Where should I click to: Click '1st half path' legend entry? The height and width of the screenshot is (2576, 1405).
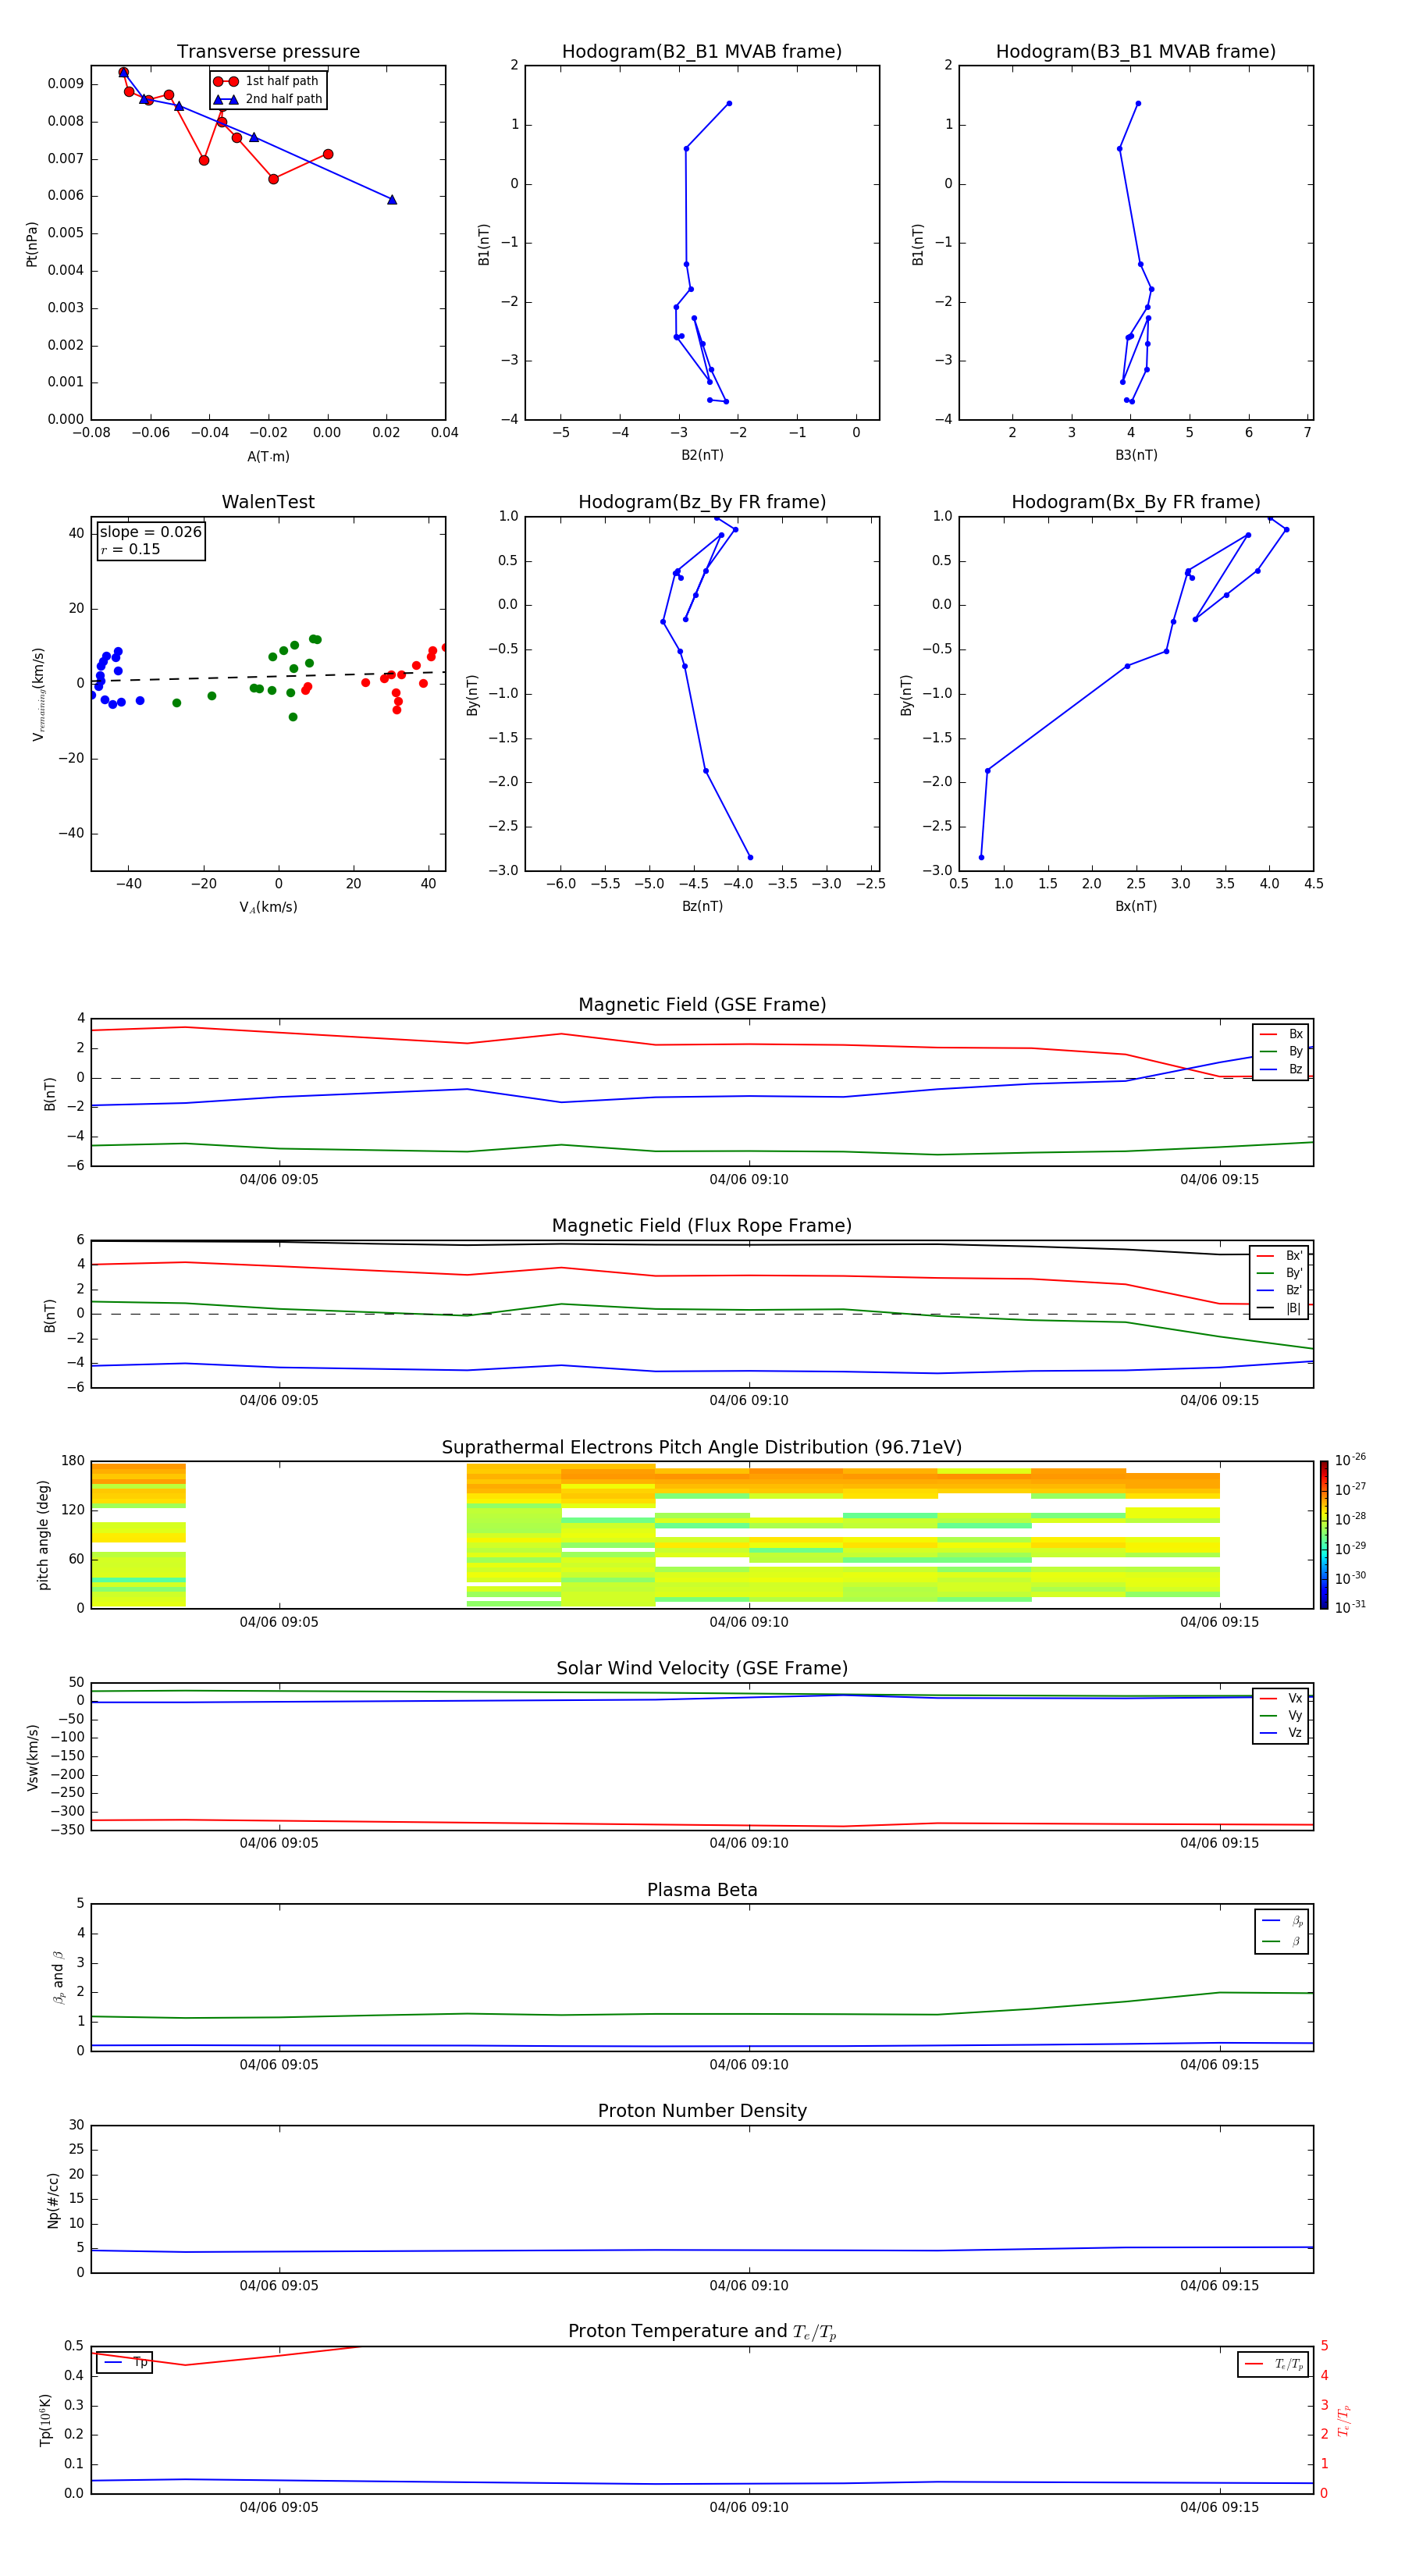266,81
